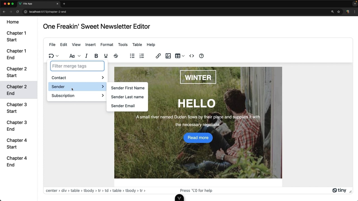Open the browser profile avatar
Image resolution: width=358 pixels, height=201 pixels.
(x=348, y=12)
